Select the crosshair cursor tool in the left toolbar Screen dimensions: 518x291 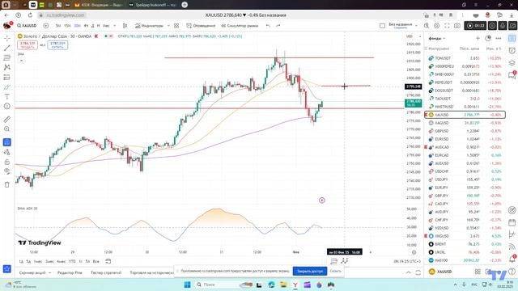pos(7,38)
